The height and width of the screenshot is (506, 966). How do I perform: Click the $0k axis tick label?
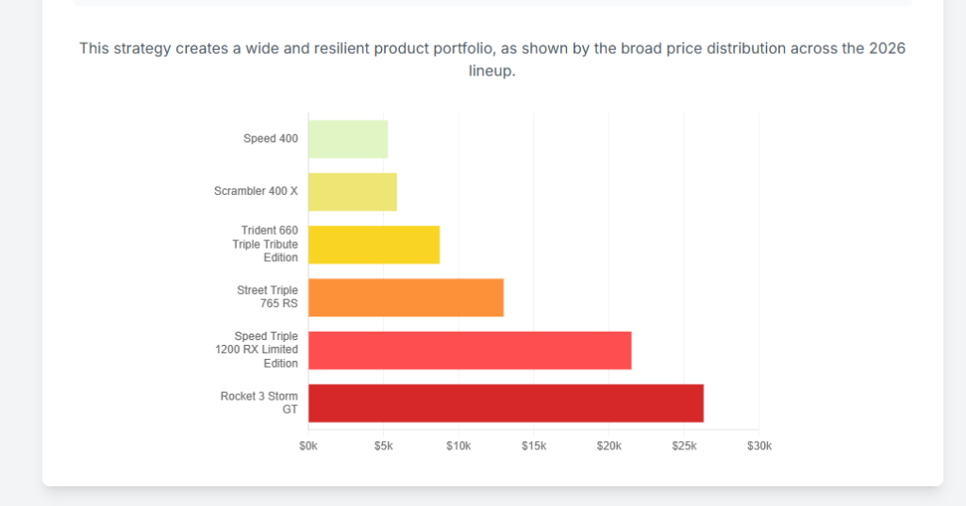[308, 446]
